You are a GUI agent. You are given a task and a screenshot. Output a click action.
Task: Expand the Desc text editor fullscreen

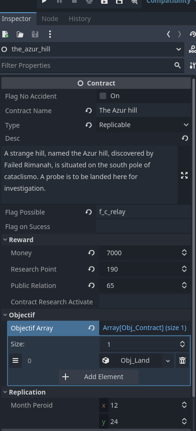[184, 175]
